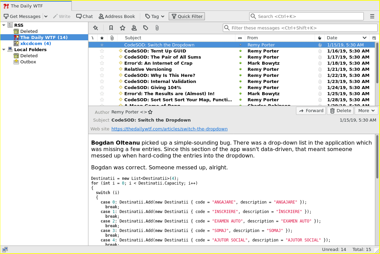Click the online status icon in status bar

5,249
